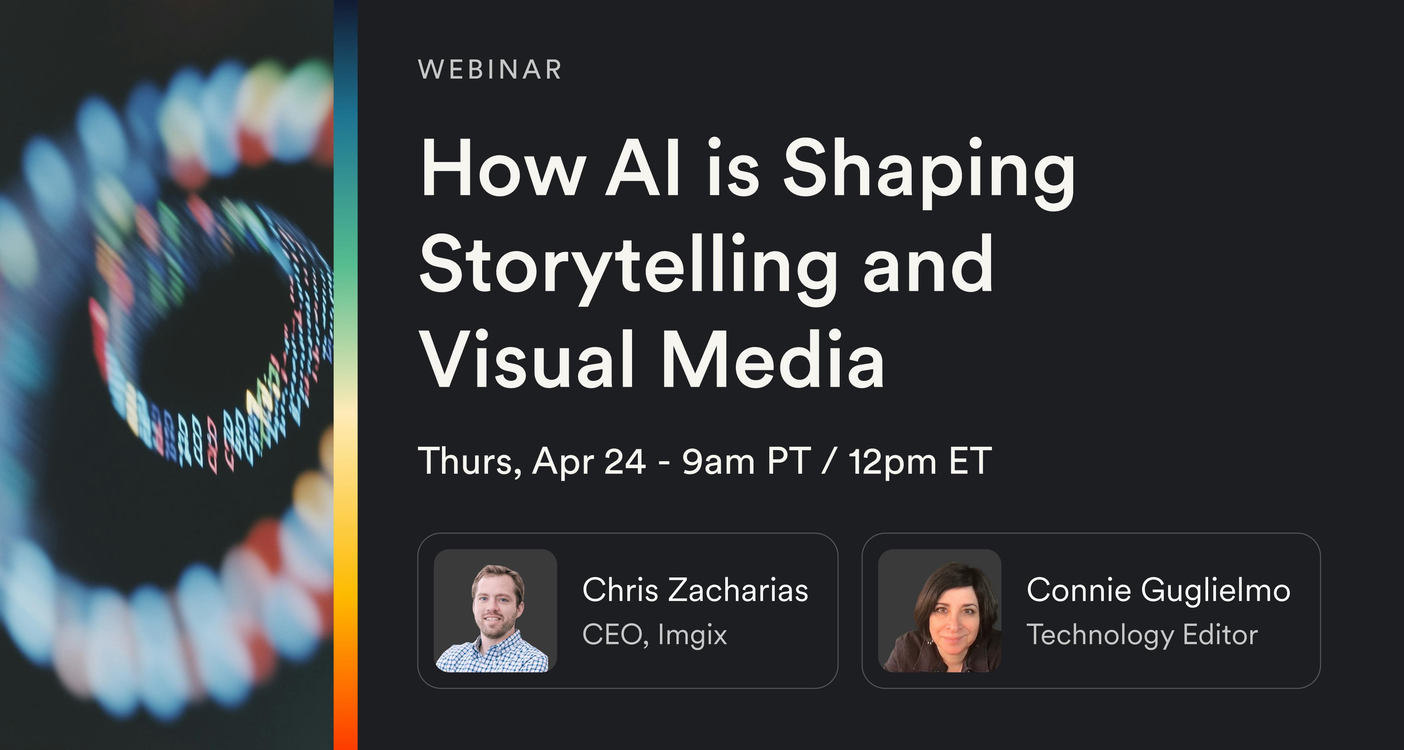The image size is (1404, 750).
Task: Click Connie Guglielmo's headshot photo
Action: [939, 610]
